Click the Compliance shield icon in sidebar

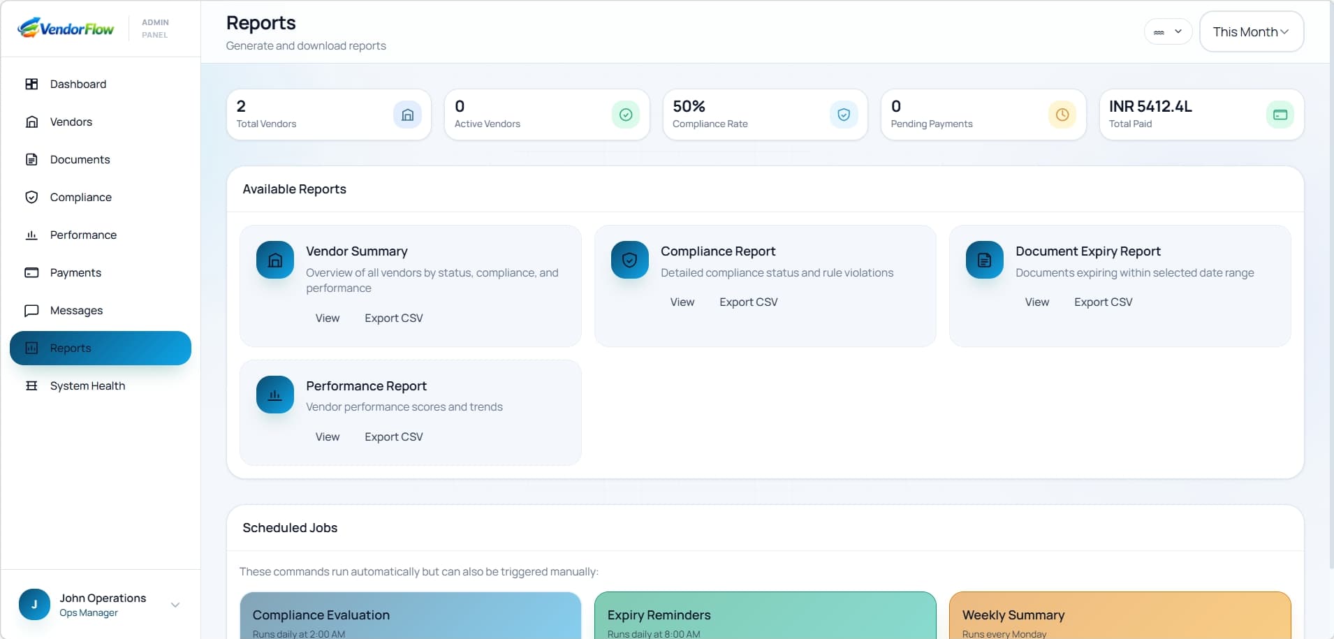click(32, 197)
